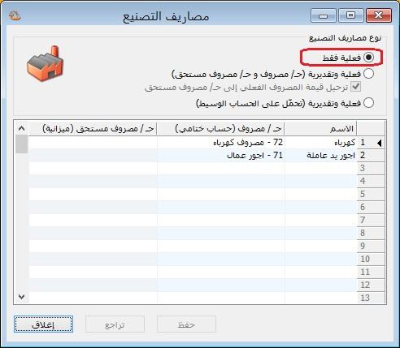Image resolution: width=400 pixels, height=348 pixels.
Task: Click the row pointer arrow beside row 1
Action: [380, 143]
